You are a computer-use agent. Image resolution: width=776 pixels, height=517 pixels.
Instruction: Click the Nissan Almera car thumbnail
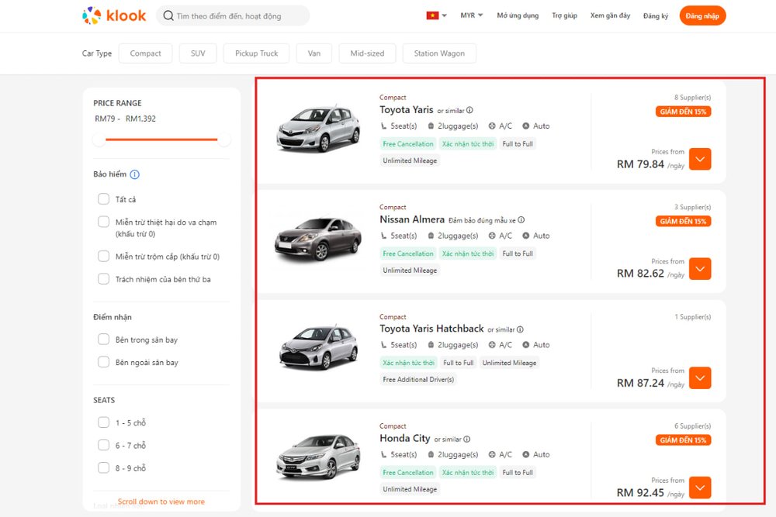[318, 239]
